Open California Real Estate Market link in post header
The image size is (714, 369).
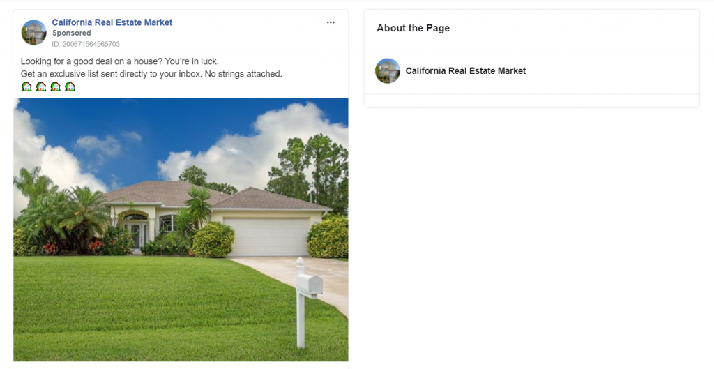coord(112,22)
